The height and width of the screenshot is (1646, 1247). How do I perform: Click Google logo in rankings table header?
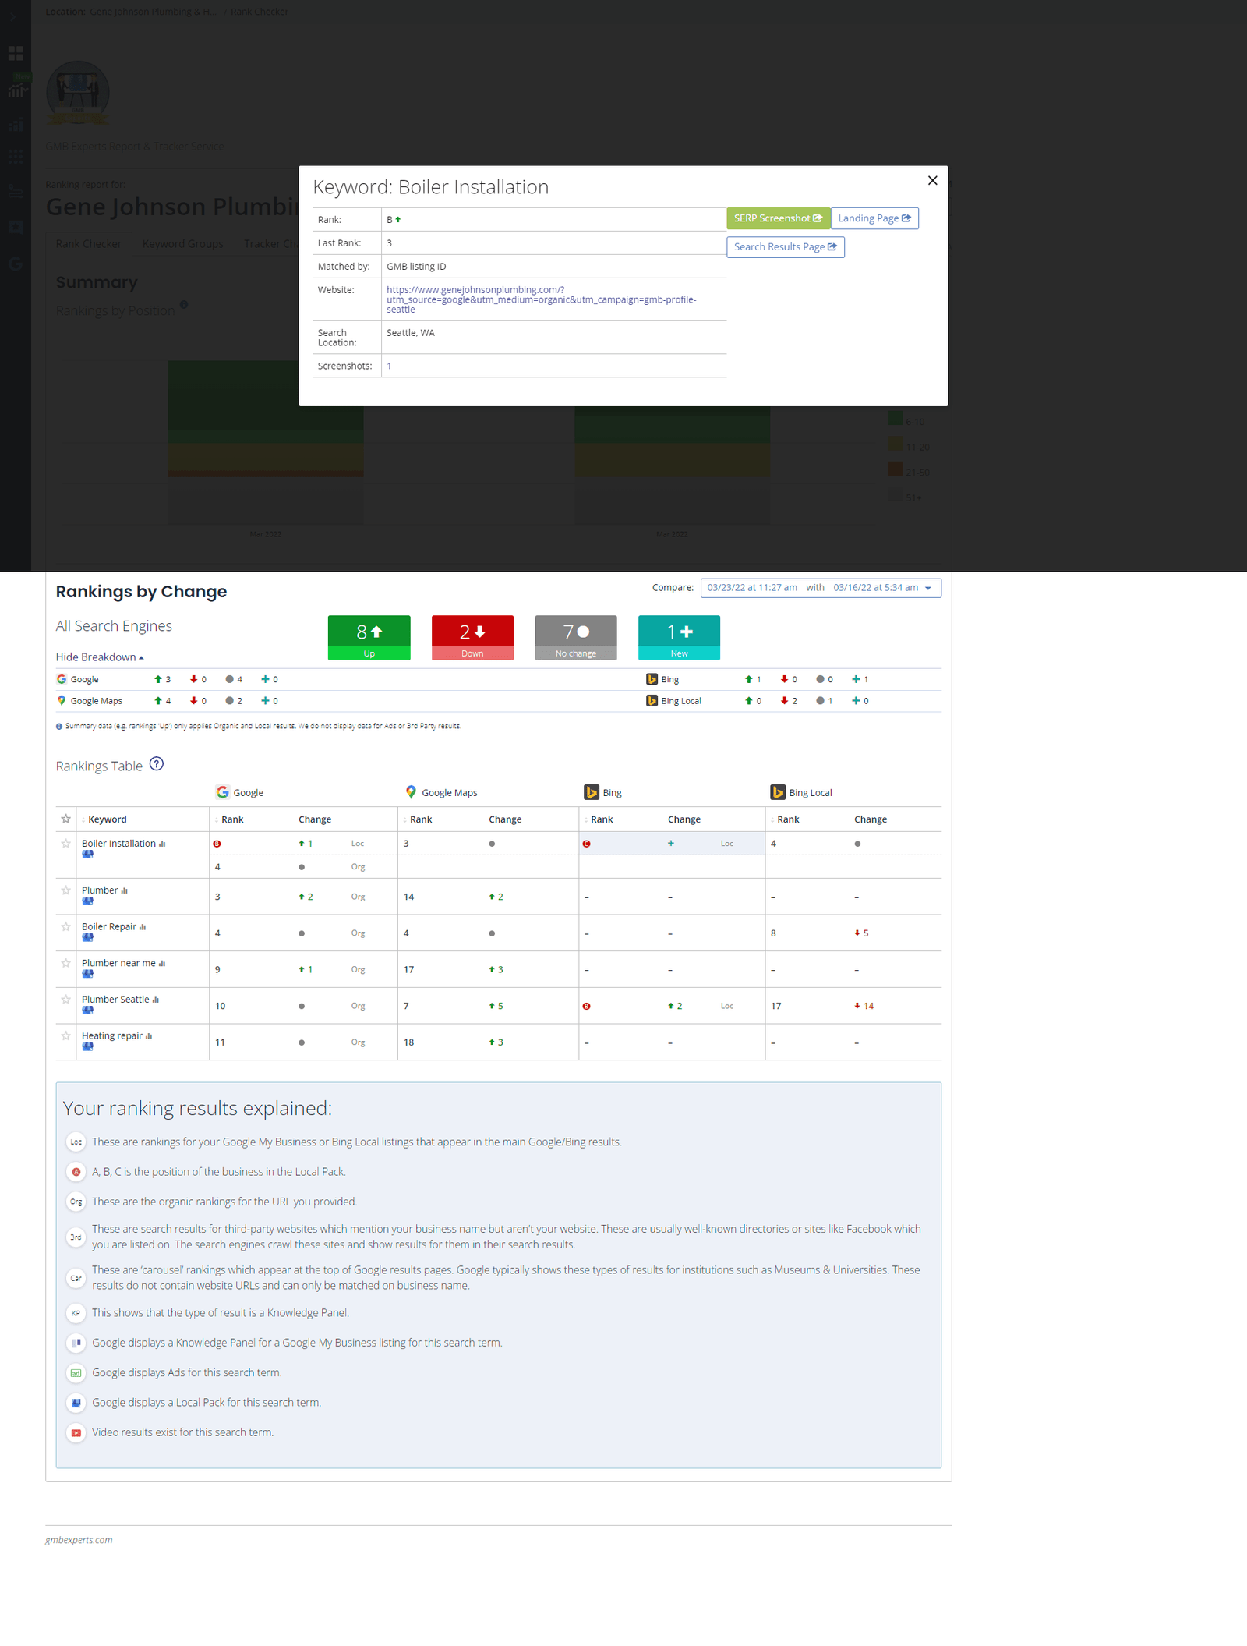[223, 792]
